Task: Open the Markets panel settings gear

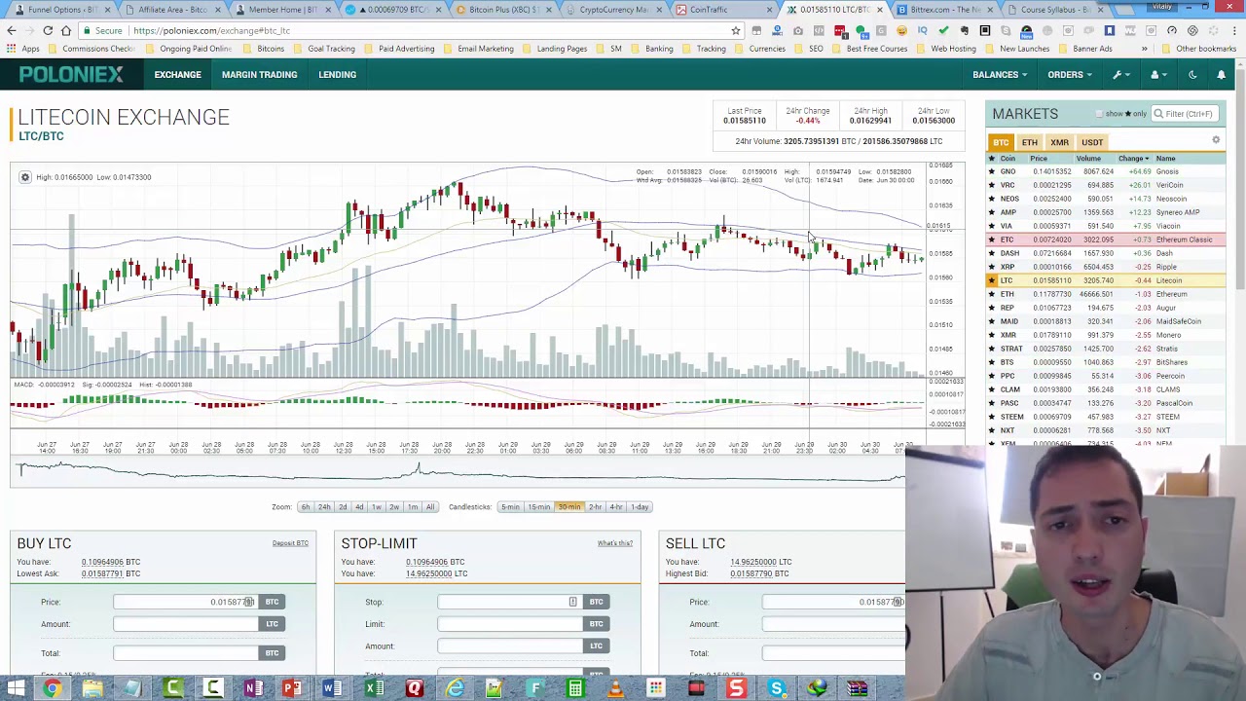Action: (x=1216, y=141)
